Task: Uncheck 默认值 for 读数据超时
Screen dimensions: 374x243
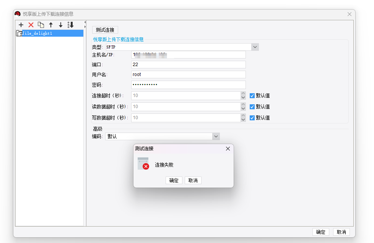Action: pos(252,107)
